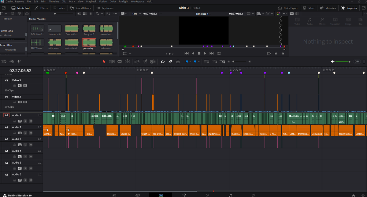Go to Project Manager home icon
Viewport: 367px width, 197px height.
(x=354, y=195)
